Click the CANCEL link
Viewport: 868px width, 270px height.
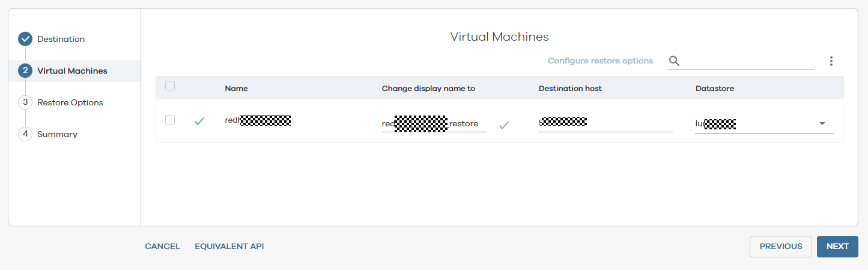click(162, 246)
